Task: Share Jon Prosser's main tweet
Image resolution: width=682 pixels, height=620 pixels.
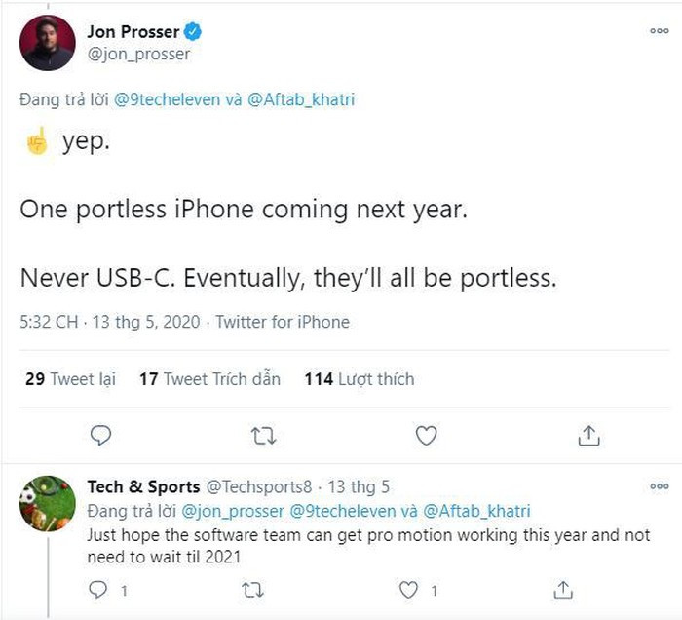Action: tap(588, 436)
